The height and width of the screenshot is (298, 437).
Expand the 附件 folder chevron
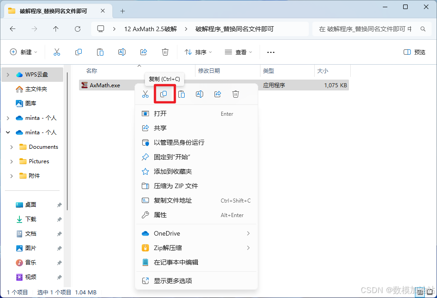[11, 176]
